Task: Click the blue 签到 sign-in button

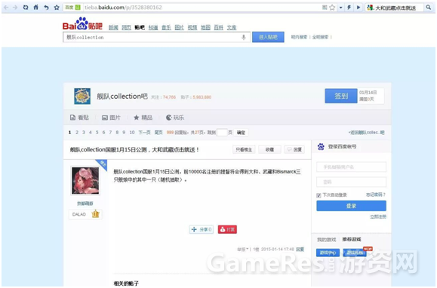Action: coord(341,96)
